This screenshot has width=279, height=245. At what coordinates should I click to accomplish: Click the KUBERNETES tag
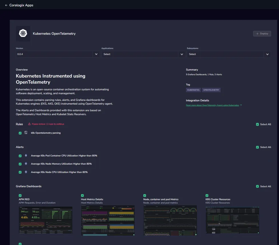tap(193, 90)
